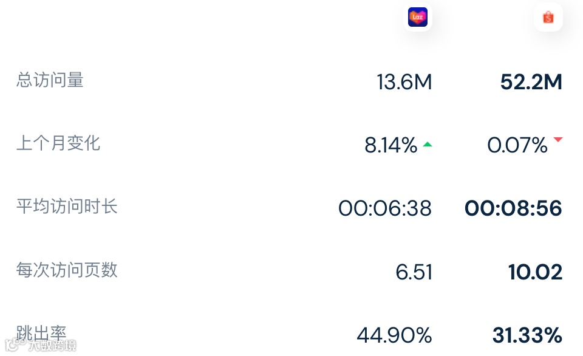Screen dimensions: 583x356
Task: Select the 每次访问页数 row label
Action: pyautogui.click(x=67, y=270)
